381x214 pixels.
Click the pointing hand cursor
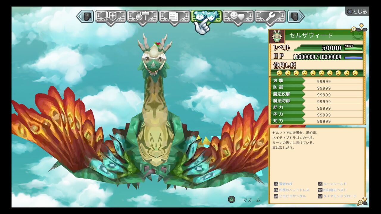pos(202,26)
